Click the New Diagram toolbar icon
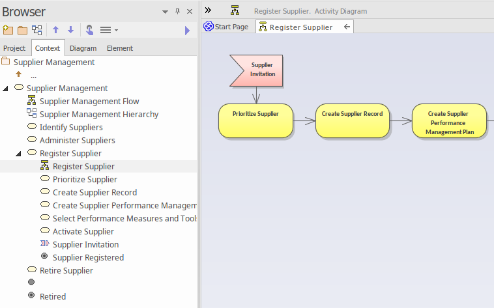This screenshot has height=308, width=494. [x=37, y=30]
